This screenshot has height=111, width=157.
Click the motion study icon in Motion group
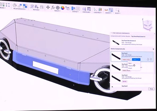point(42,7)
